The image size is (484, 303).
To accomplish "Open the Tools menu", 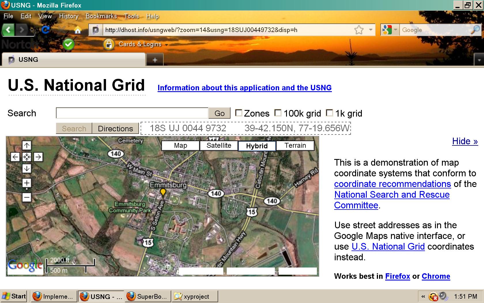I will point(131,16).
